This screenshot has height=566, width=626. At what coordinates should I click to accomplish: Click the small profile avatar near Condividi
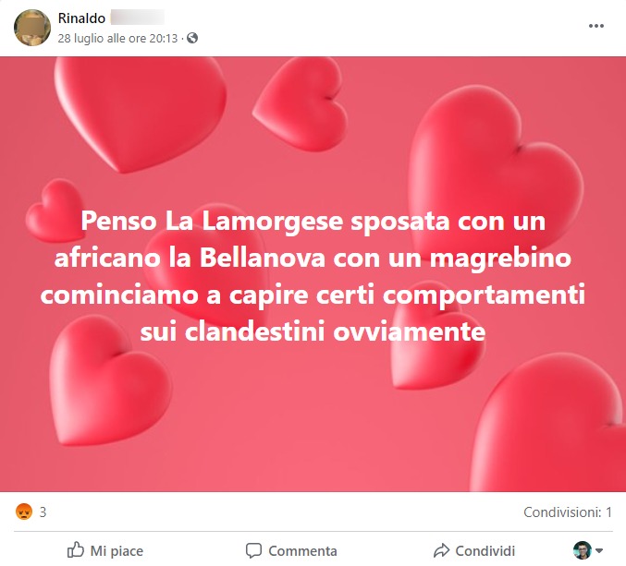coord(583,550)
